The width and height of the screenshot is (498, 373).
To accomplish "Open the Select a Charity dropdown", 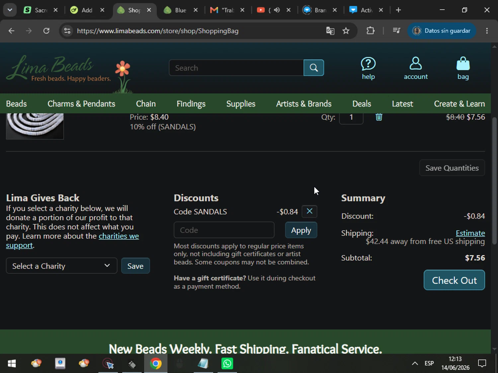I will point(62,266).
